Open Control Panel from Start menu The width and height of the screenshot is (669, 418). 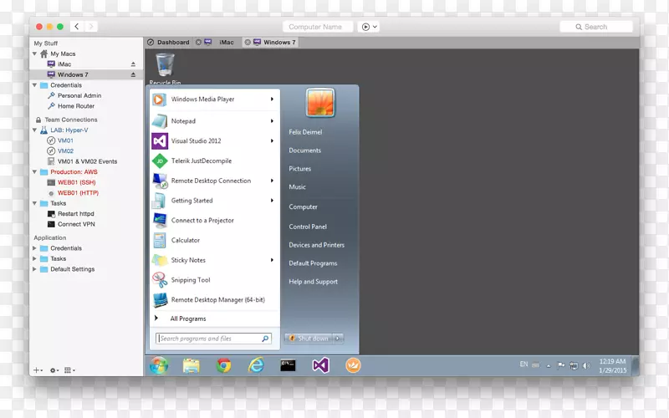[308, 227]
